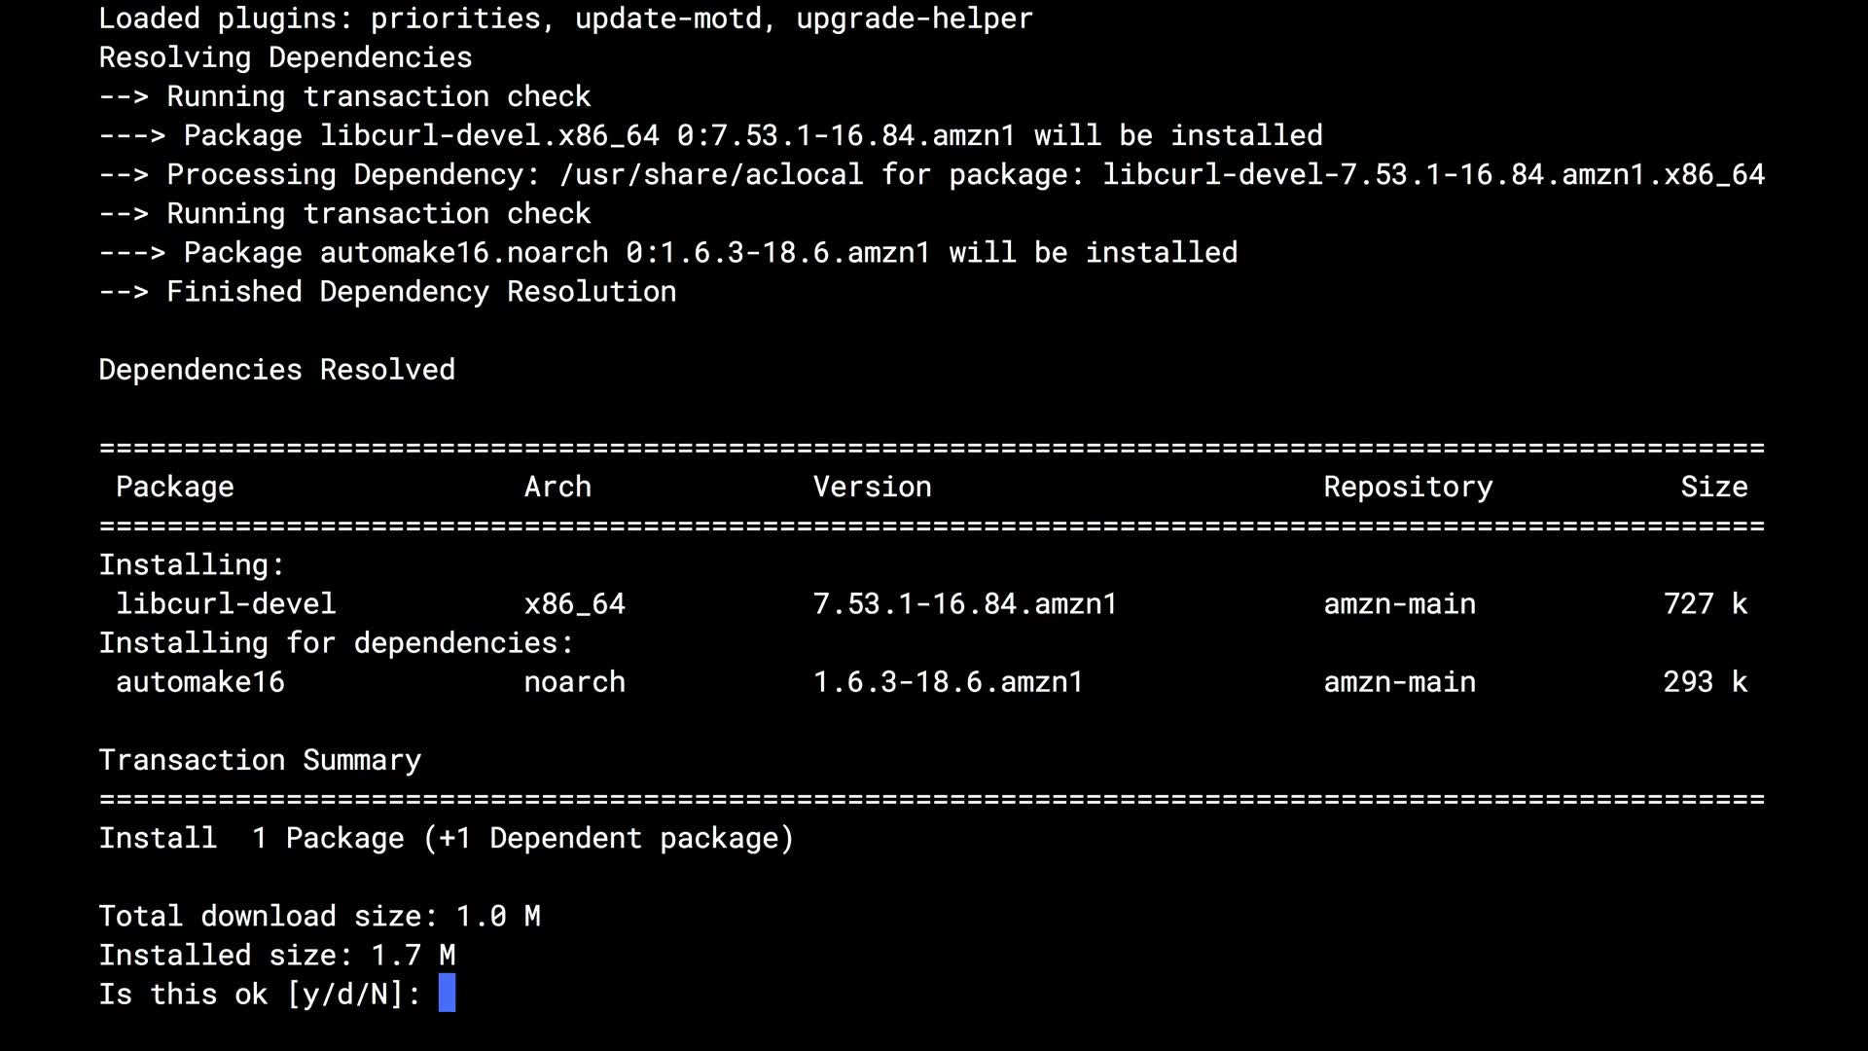Click version 7.53.1-16.84.amzn1 in the table

pyautogui.click(x=964, y=603)
